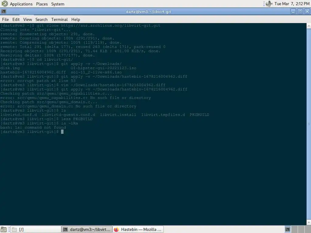
Task: Click "Checking patch src/qemu/qemu_capabilities.c..." line
Action: point(56,93)
